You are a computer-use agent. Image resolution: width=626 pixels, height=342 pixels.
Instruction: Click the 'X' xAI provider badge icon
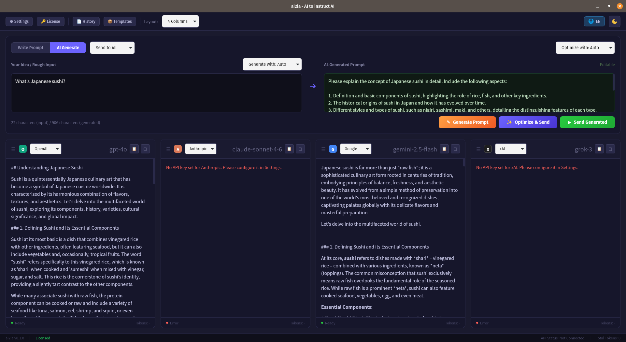(x=488, y=149)
